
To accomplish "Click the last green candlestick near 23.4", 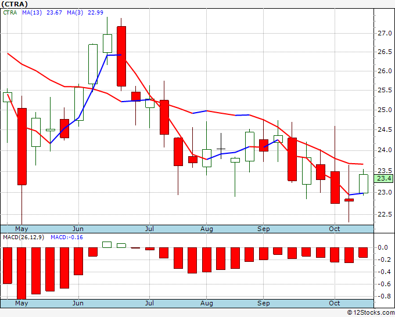I will pyautogui.click(x=363, y=184).
